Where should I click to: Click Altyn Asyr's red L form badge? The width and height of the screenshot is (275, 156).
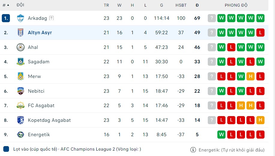tap(261, 33)
